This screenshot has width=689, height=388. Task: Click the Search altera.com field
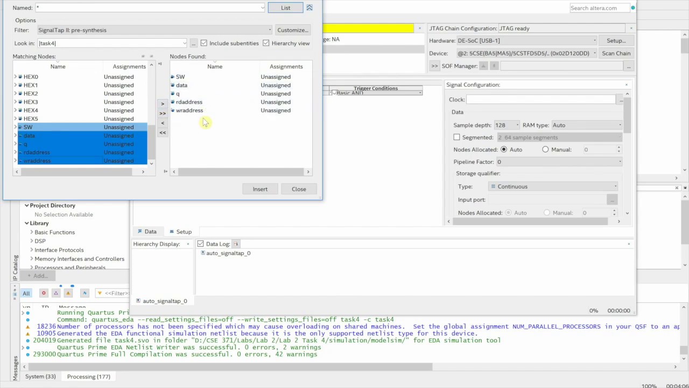[600, 8]
